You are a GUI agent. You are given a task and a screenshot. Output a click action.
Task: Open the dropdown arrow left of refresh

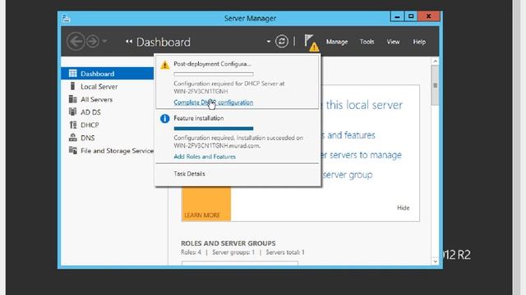tap(269, 42)
